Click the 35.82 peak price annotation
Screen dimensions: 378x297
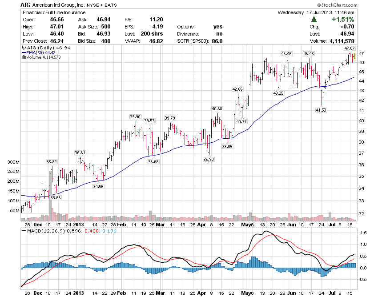[52, 162]
